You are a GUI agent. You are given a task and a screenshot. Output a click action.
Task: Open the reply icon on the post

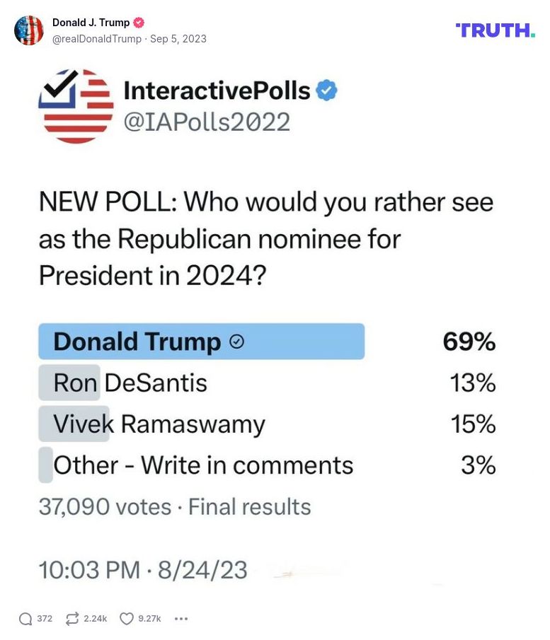(x=20, y=618)
